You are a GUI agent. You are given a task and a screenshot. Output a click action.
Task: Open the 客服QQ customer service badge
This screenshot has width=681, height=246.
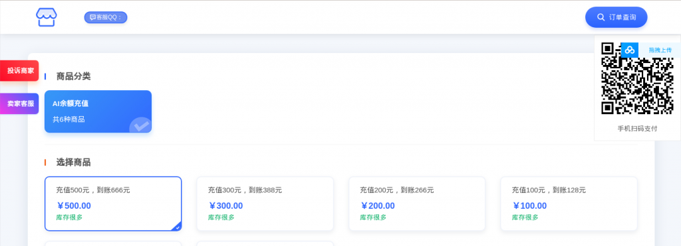(106, 17)
